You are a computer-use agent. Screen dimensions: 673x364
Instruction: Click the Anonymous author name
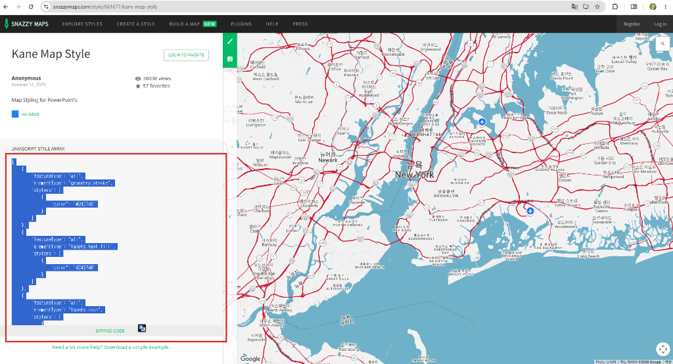click(x=26, y=78)
